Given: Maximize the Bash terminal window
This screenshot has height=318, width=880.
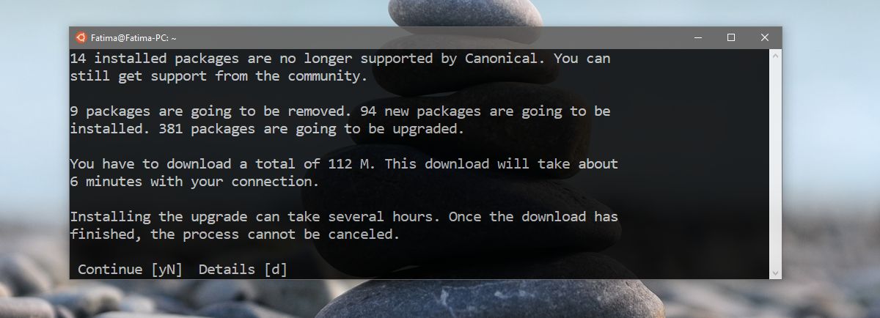Looking at the screenshot, I should click(731, 37).
